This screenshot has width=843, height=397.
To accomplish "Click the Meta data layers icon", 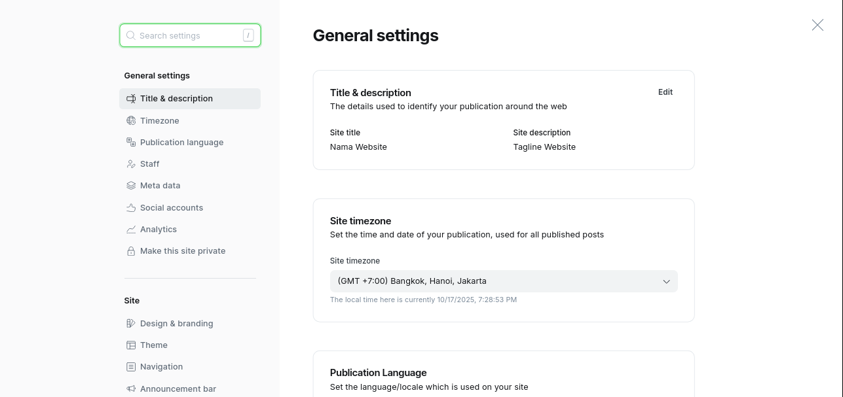I will tap(130, 185).
